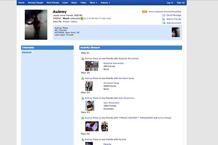This screenshot has width=218, height=145.
Task: Click the 'May 31' date heading
Action: click(x=85, y=53)
